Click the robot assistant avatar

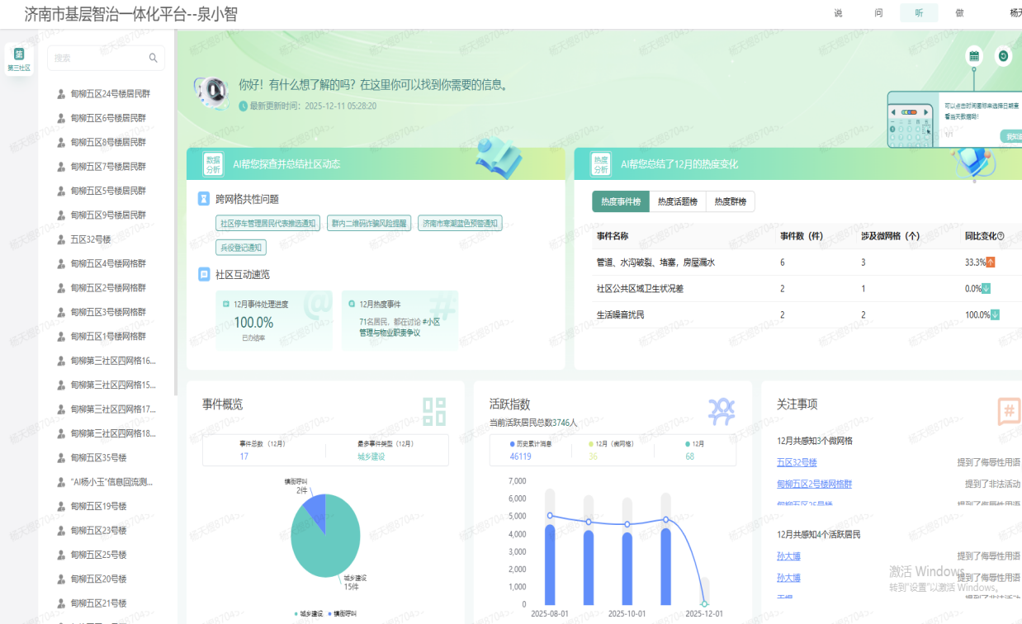(x=212, y=92)
